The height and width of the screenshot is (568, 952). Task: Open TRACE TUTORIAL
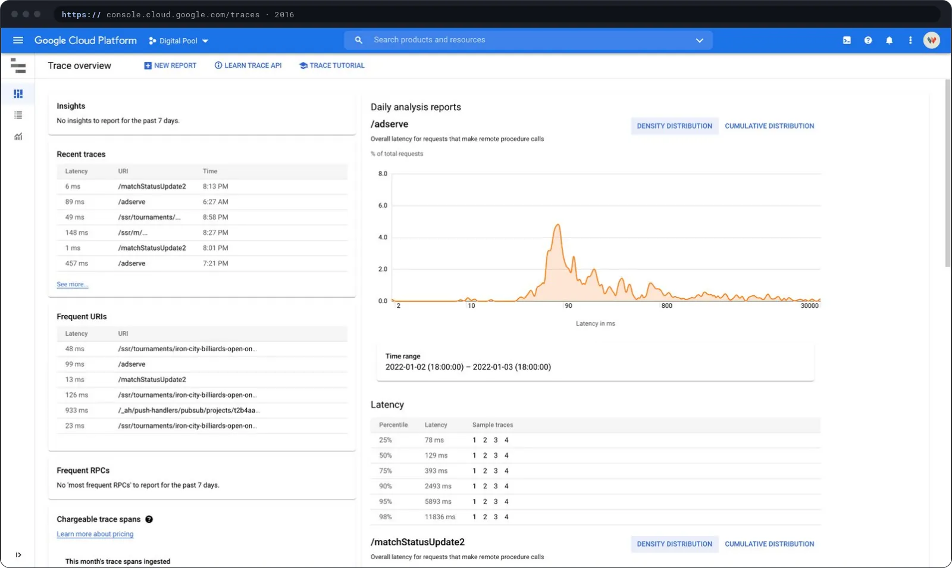332,65
